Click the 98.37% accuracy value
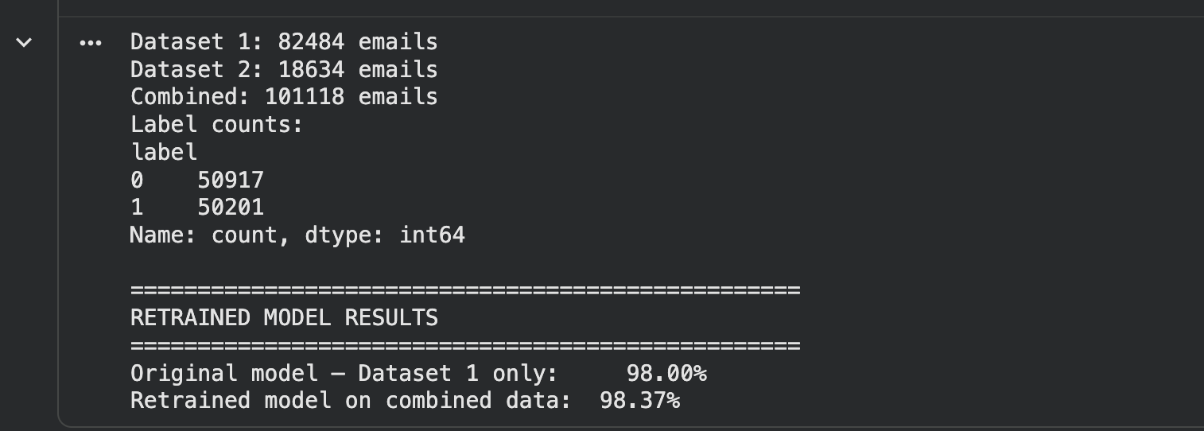1204x431 pixels. [639, 400]
